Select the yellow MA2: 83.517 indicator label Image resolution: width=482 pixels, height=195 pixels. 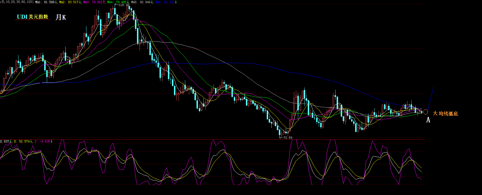(x=68, y=2)
